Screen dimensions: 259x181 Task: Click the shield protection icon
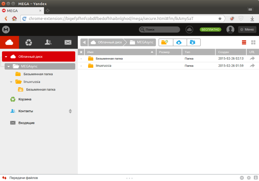point(241,18)
